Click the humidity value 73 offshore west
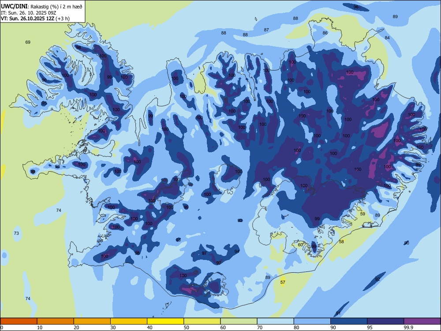 16,233
